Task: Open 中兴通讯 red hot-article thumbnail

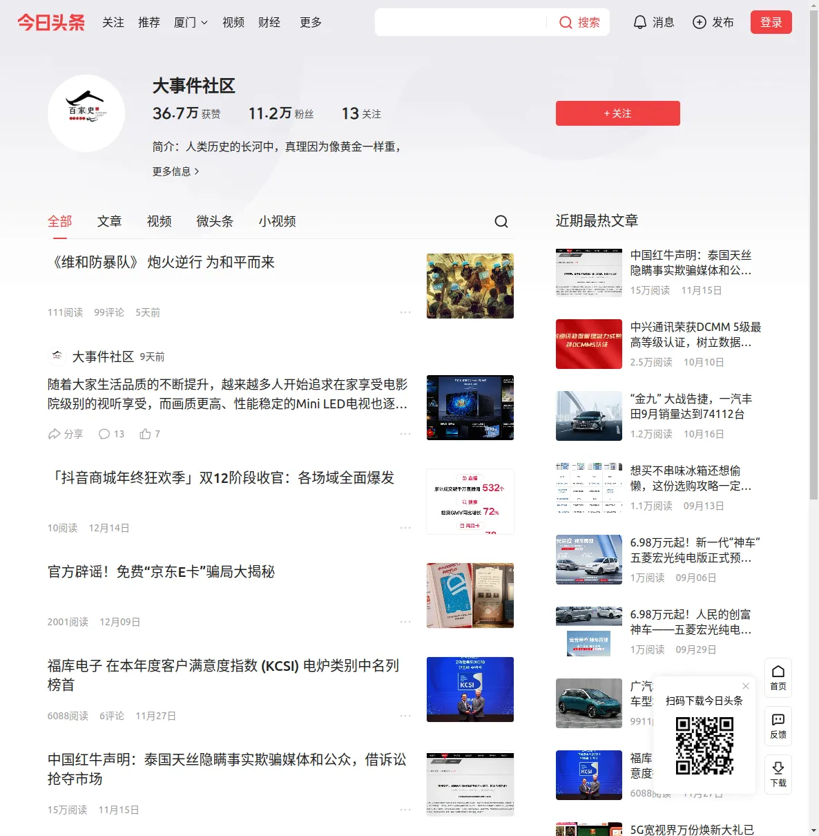Action: [x=589, y=344]
